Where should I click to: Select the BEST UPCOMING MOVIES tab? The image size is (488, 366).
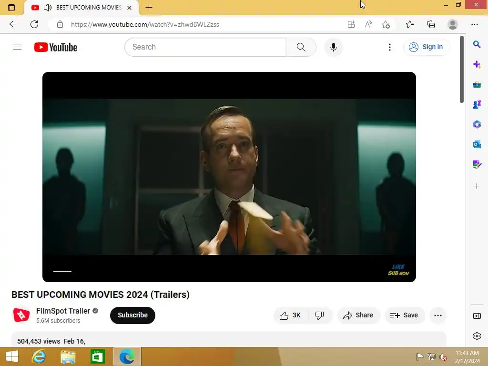(81, 8)
